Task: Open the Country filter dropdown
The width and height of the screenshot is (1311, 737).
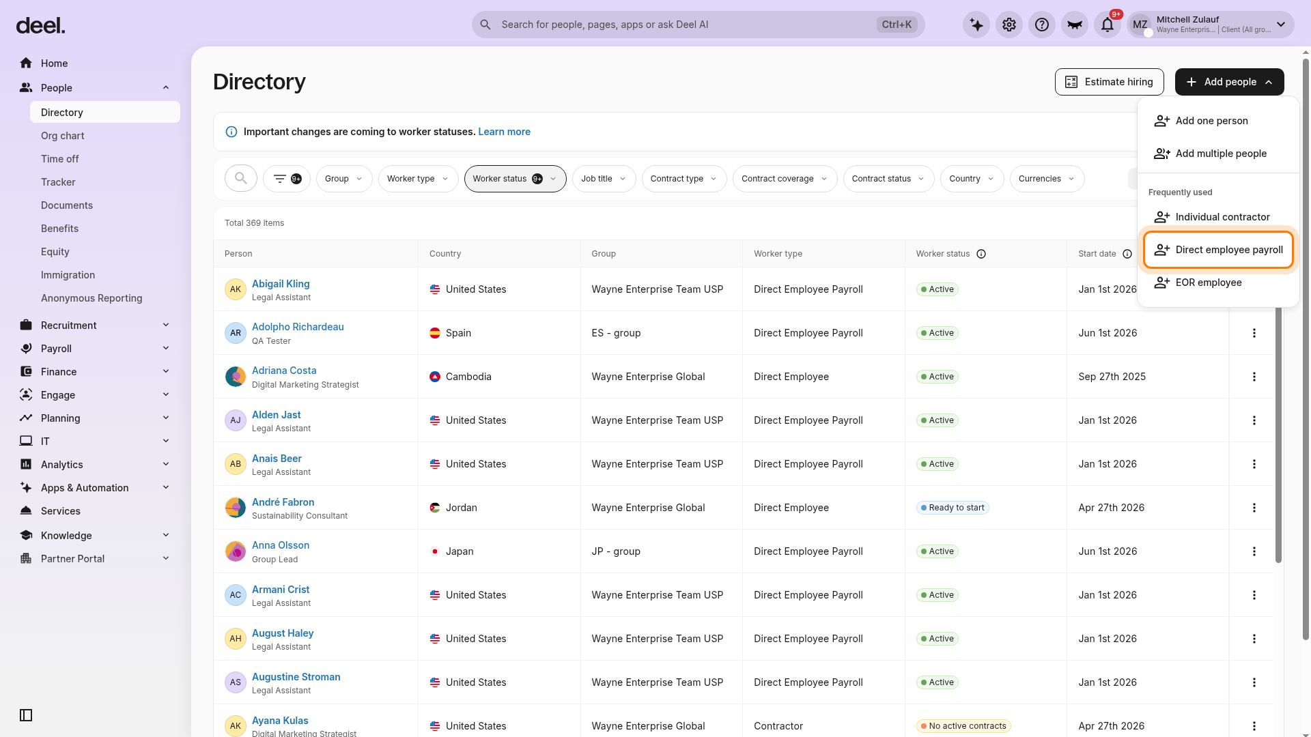Action: click(972, 179)
